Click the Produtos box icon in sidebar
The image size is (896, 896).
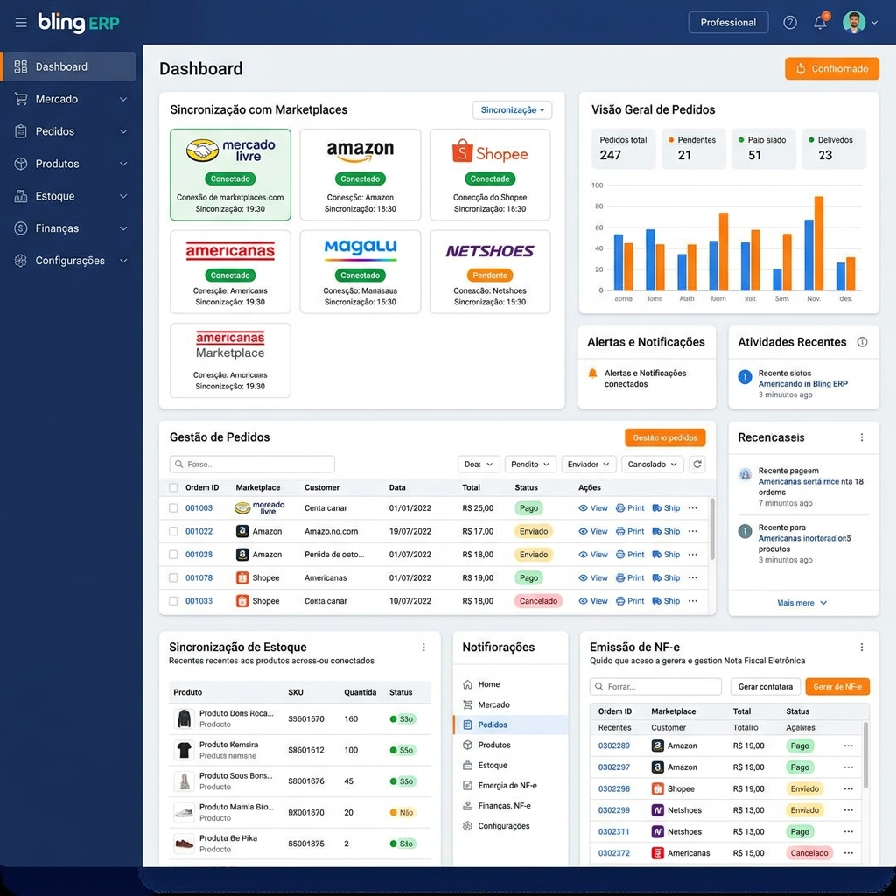pyautogui.click(x=21, y=164)
